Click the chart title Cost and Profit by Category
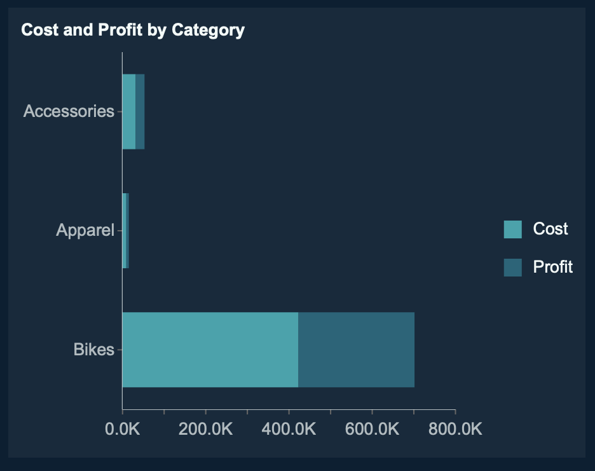 pos(133,30)
